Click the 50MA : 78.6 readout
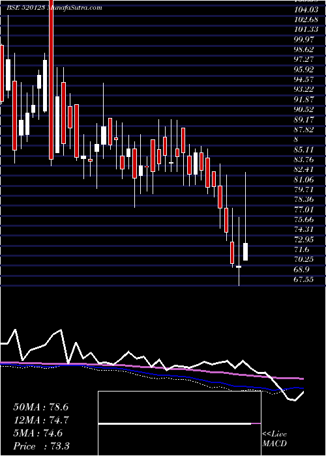Screen dimensions: 326x456 pyautogui.click(x=40, y=406)
